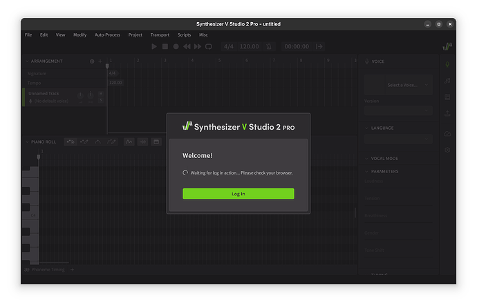This screenshot has height=307, width=477.
Task: Click the Arrangement info circle icon
Action: pyautogui.click(x=92, y=61)
